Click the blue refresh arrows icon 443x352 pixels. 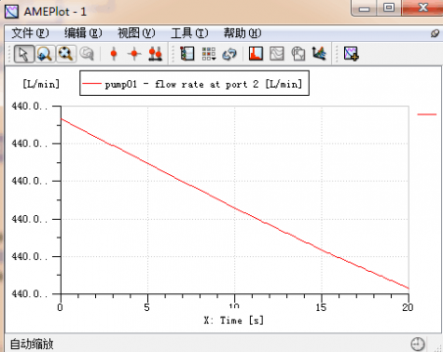(229, 54)
